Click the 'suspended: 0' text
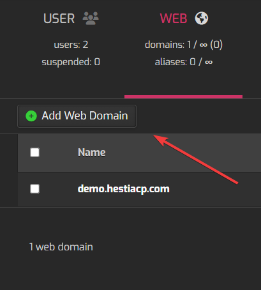The image size is (261, 290). [71, 62]
